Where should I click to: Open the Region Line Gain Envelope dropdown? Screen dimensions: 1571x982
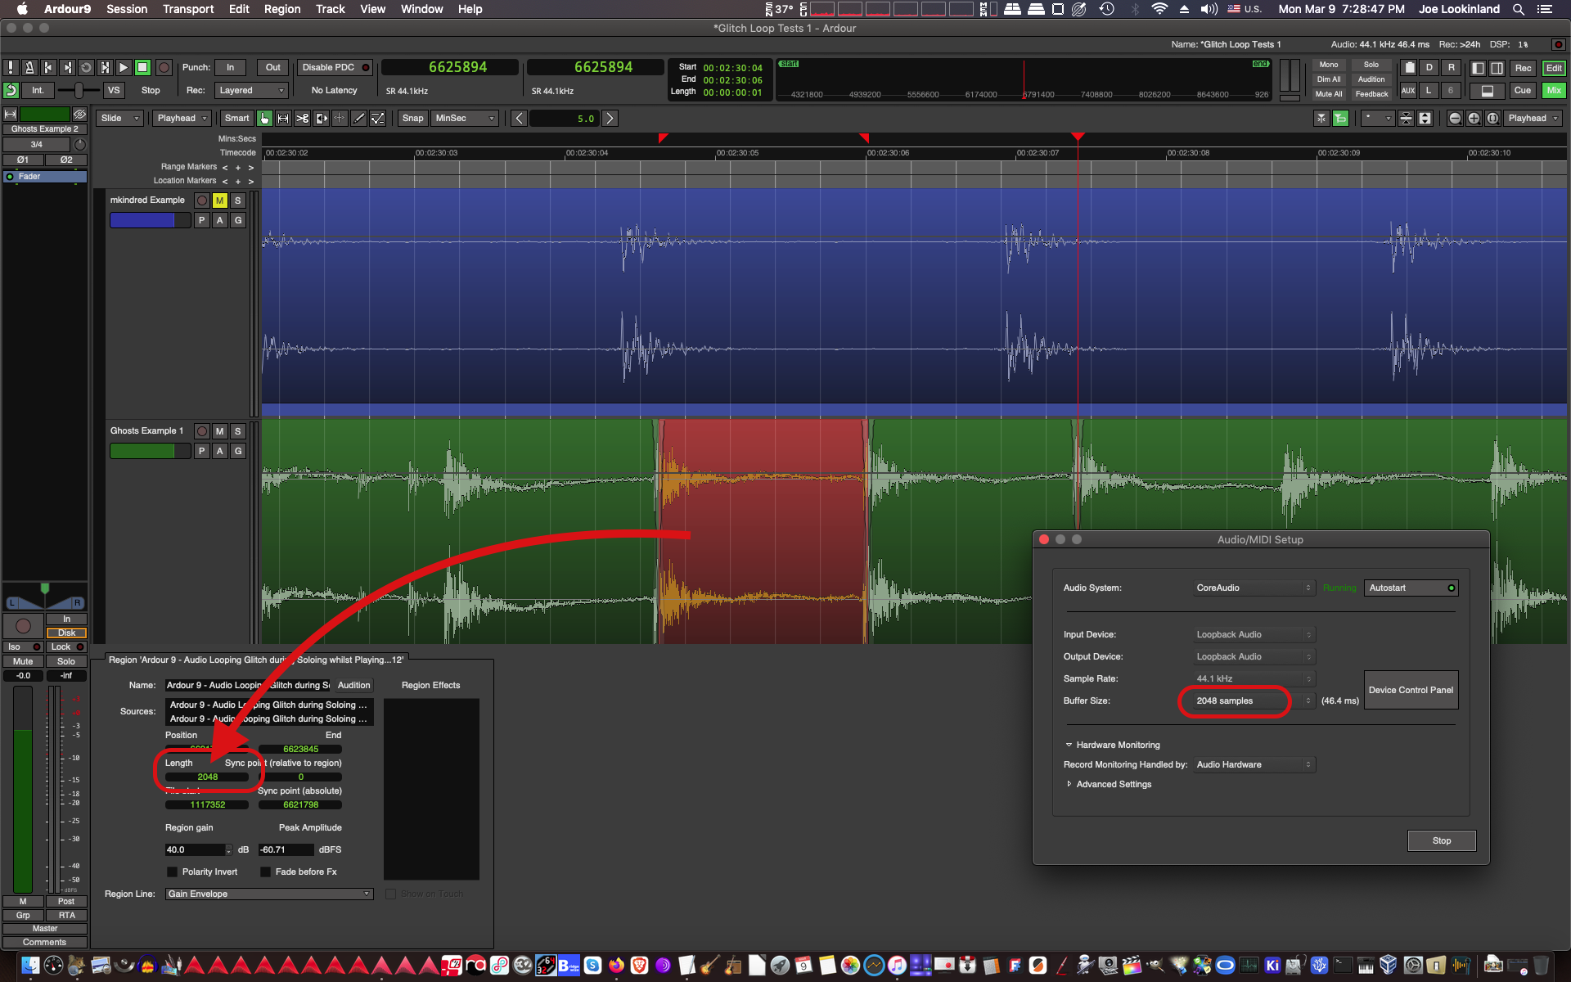pos(269,894)
